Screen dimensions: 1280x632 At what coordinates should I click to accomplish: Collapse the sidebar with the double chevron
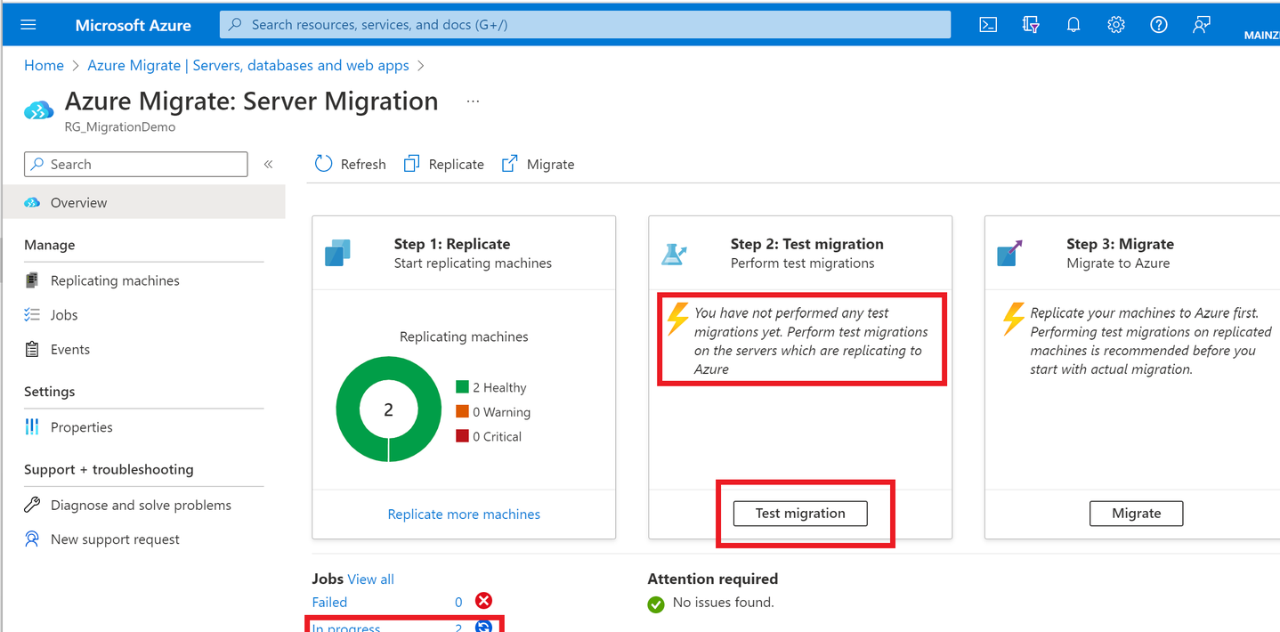click(x=268, y=164)
